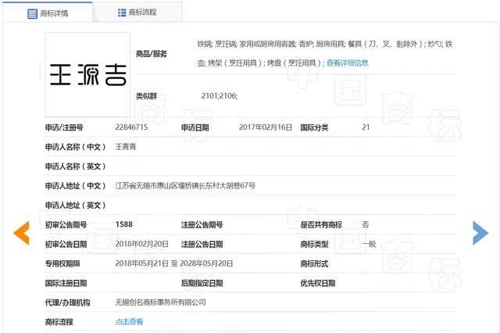Select the registration number 22846715
The height and width of the screenshot is (333, 500).
(131, 127)
